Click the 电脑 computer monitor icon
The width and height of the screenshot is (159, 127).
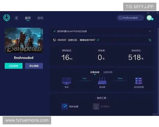point(66,81)
